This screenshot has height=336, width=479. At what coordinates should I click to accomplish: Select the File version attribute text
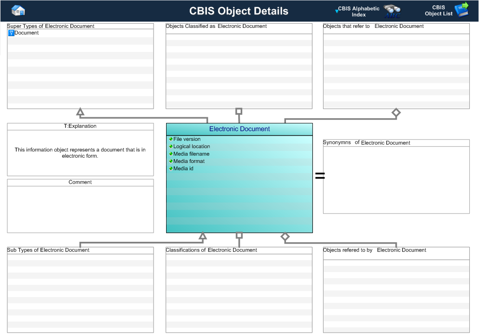187,139
